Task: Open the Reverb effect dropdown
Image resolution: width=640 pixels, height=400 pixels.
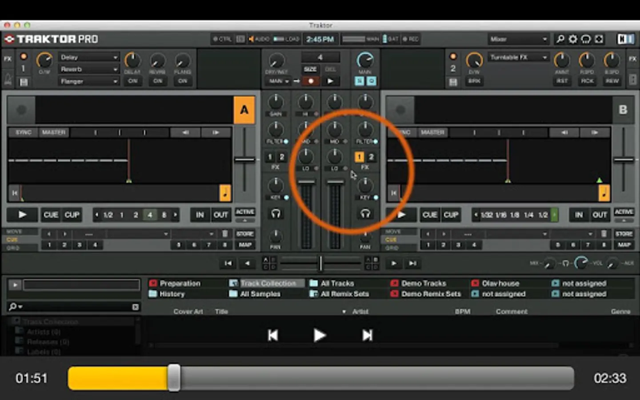Action: coord(88,69)
